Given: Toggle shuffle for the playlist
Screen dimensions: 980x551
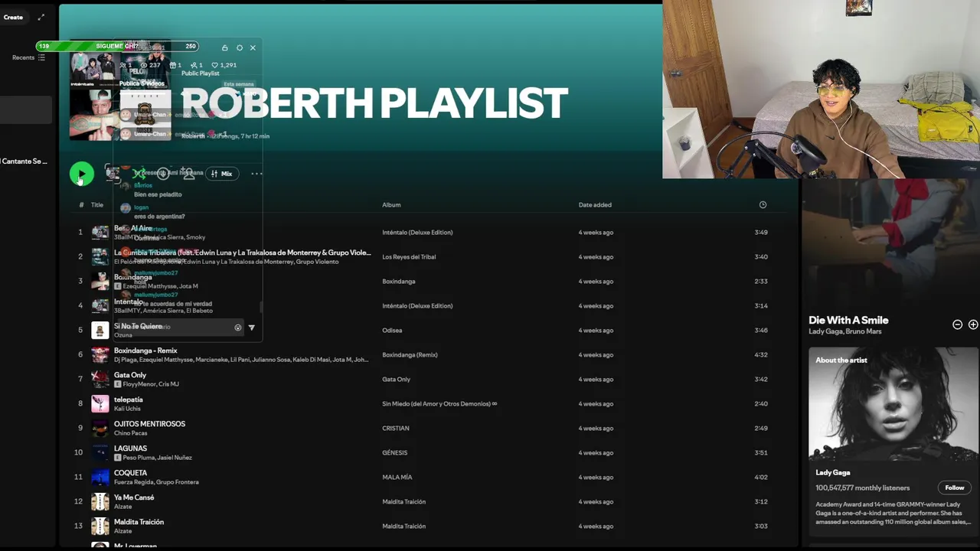Looking at the screenshot, I should pyautogui.click(x=139, y=174).
